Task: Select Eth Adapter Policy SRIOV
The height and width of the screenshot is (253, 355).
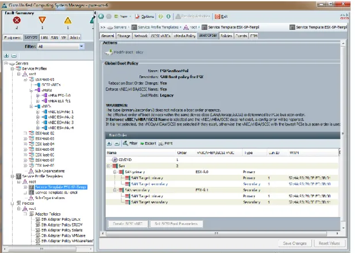Action: (x=62, y=225)
